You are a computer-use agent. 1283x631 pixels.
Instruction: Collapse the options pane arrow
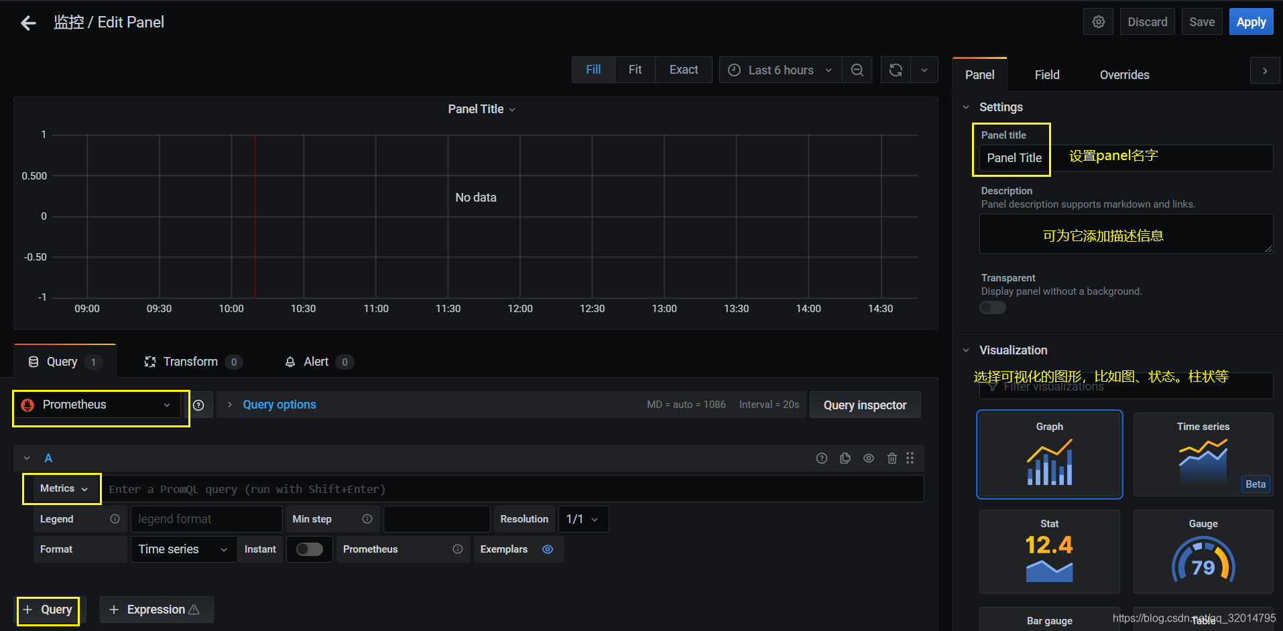(1265, 71)
